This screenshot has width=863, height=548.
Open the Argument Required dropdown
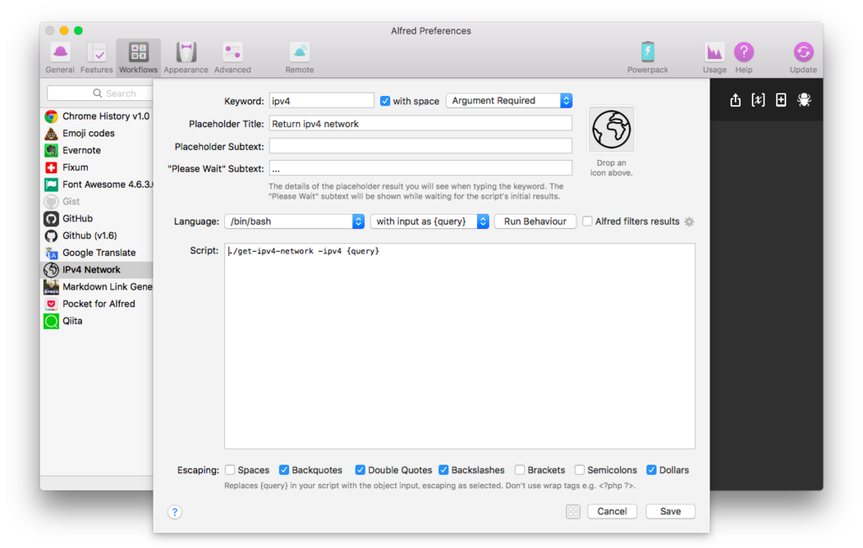click(509, 100)
